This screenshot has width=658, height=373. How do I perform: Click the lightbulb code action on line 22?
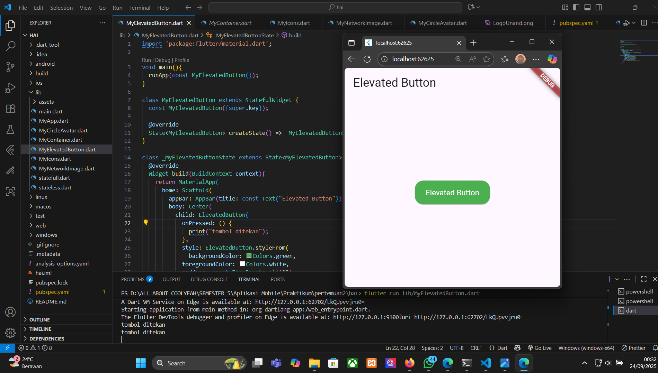(x=145, y=223)
